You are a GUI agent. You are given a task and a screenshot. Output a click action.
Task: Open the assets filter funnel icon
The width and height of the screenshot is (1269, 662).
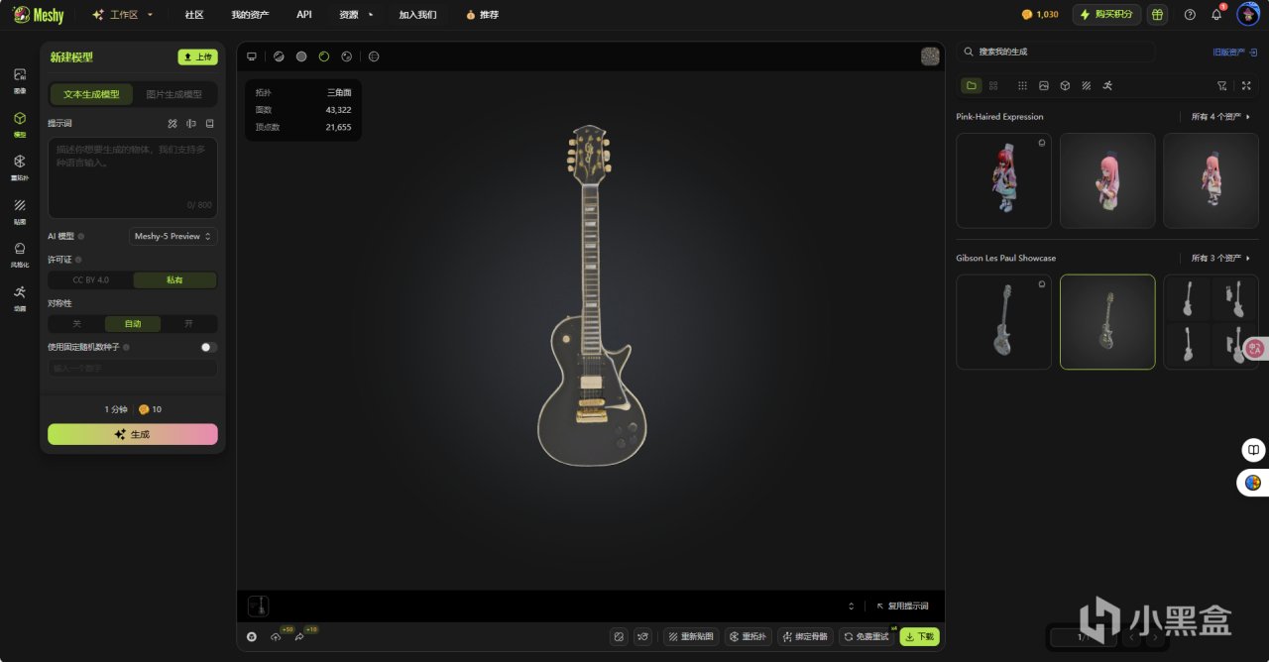(1222, 86)
